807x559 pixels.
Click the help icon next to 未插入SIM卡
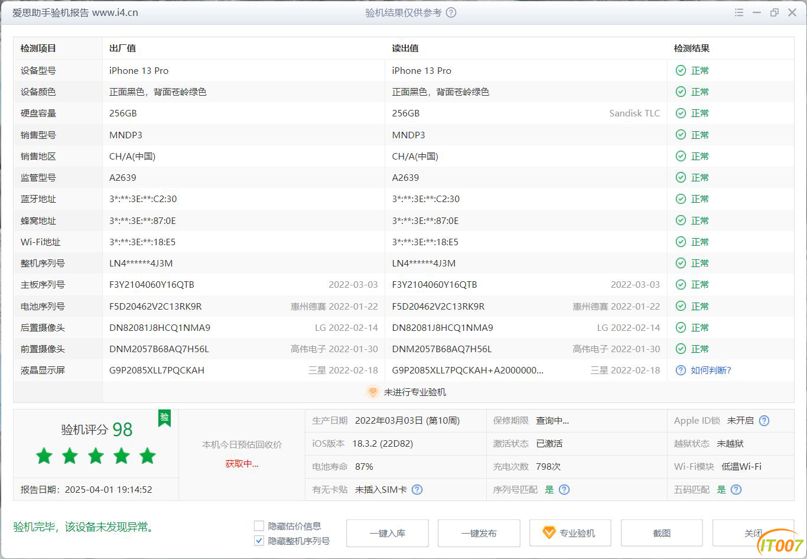tap(417, 489)
